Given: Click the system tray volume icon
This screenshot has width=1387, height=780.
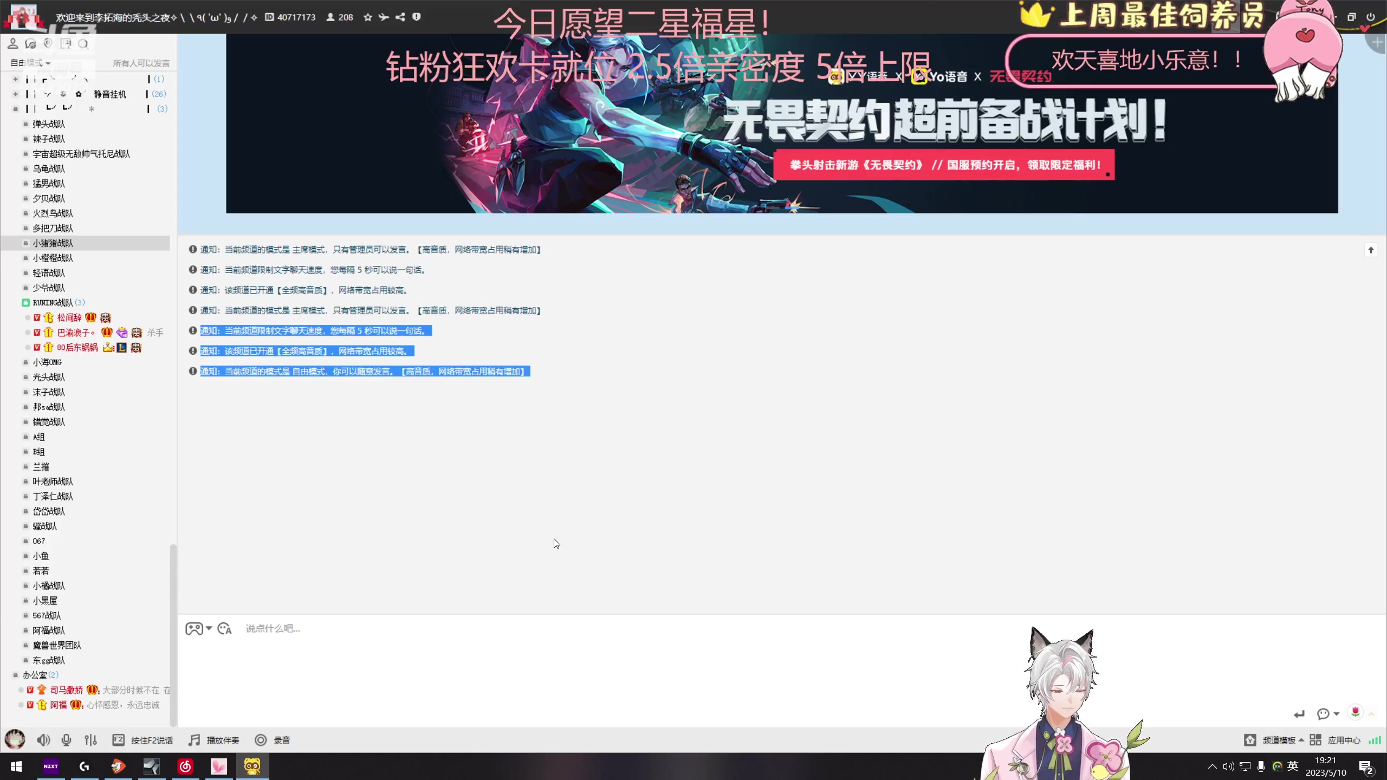Looking at the screenshot, I should click(x=1228, y=766).
